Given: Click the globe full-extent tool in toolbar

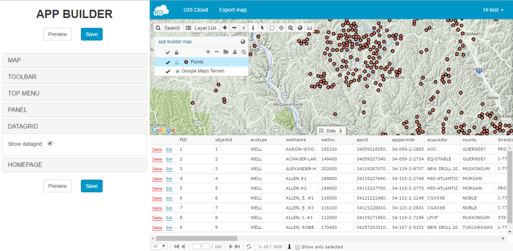Looking at the screenshot, I should (x=300, y=28).
